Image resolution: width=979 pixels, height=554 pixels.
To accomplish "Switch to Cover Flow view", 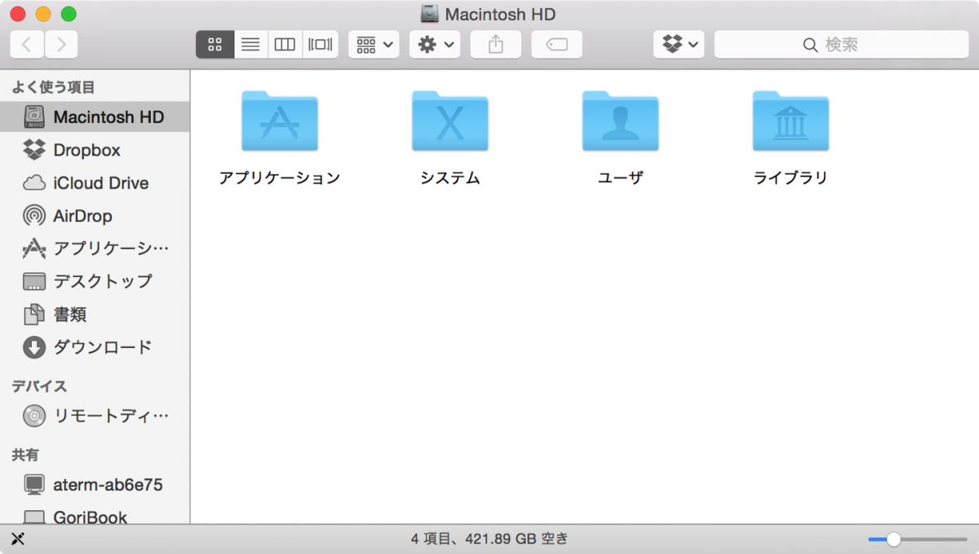I will click(x=318, y=44).
